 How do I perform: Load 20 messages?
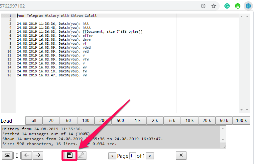coord(51,120)
